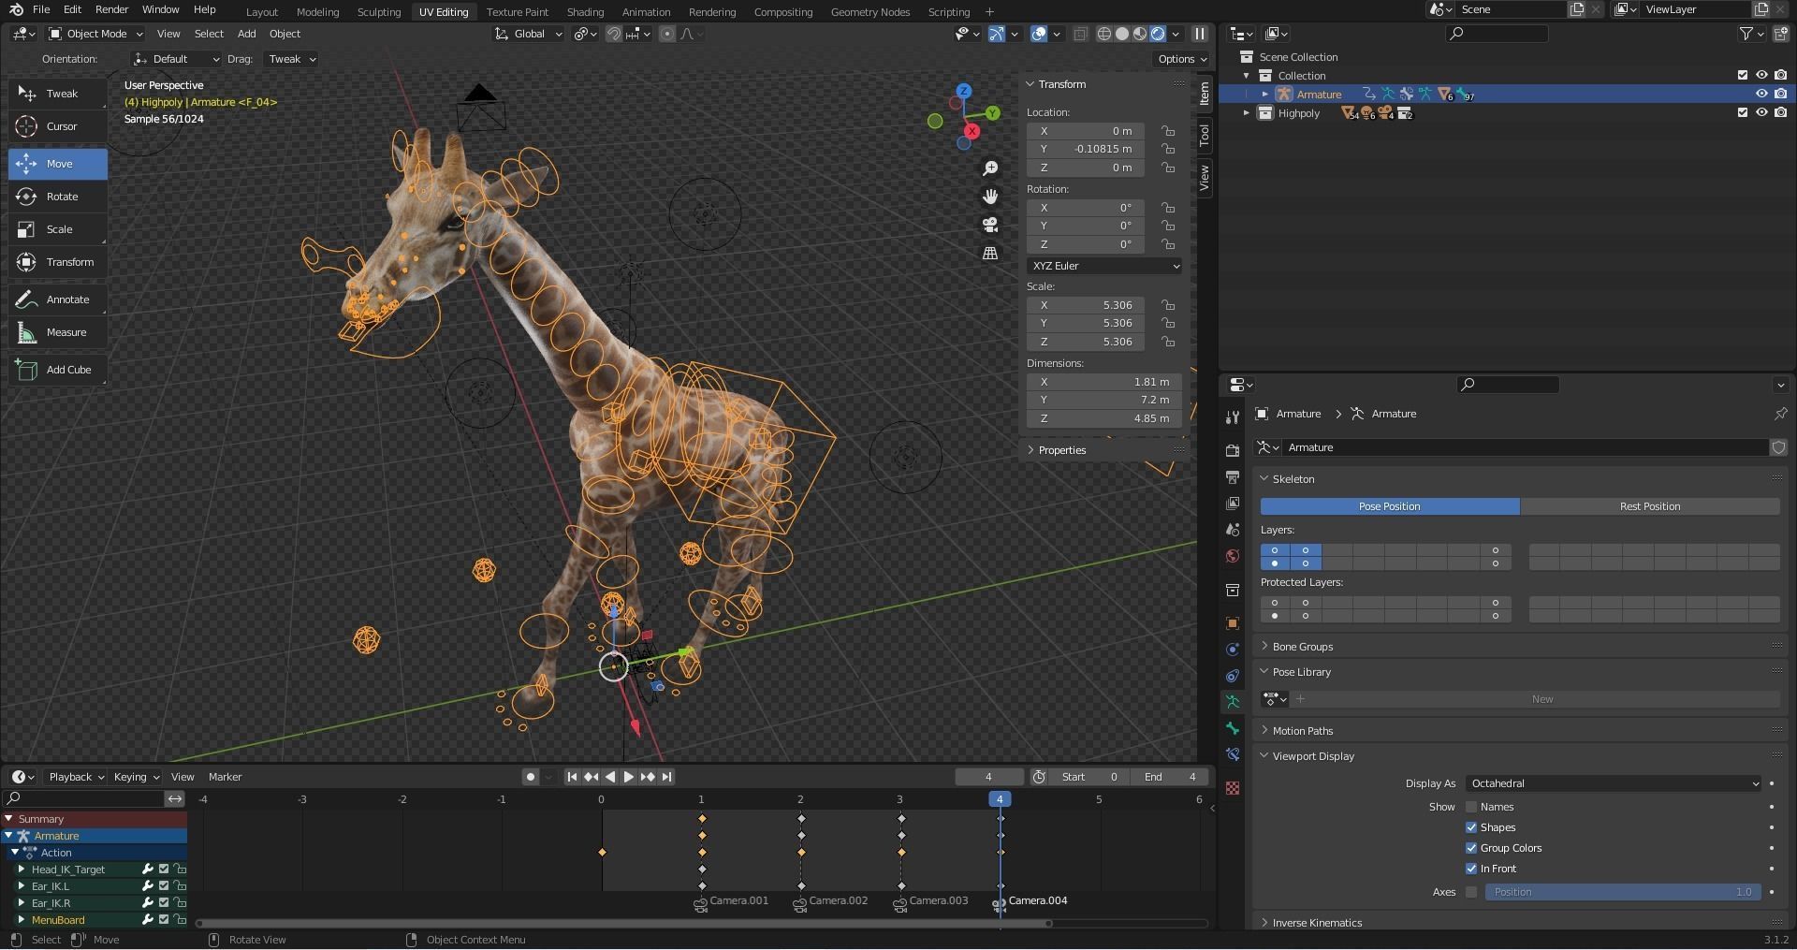Choose the Annotate tool
Screen dimensions: 1797x950
click(x=58, y=300)
